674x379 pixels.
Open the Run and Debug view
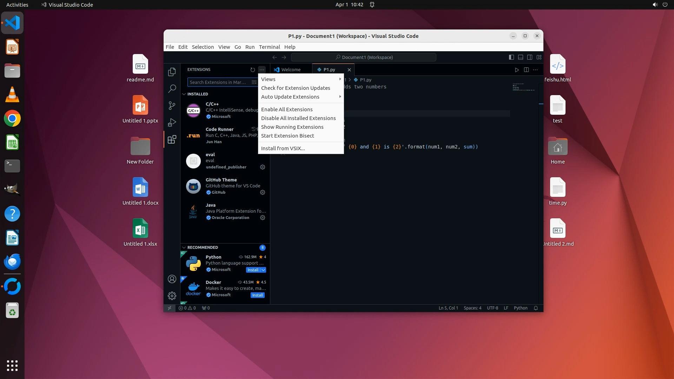pos(172,122)
